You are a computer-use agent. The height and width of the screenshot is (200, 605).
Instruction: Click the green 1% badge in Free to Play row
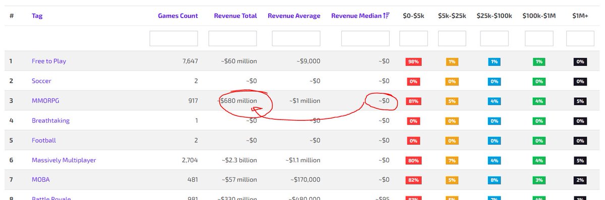tap(539, 61)
